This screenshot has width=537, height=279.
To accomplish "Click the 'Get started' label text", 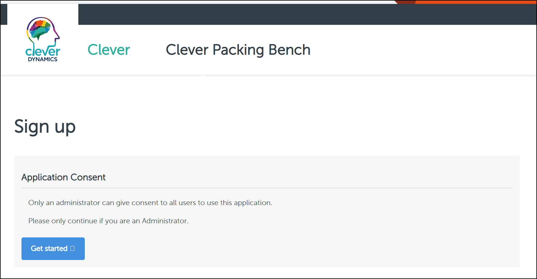I will click(49, 248).
